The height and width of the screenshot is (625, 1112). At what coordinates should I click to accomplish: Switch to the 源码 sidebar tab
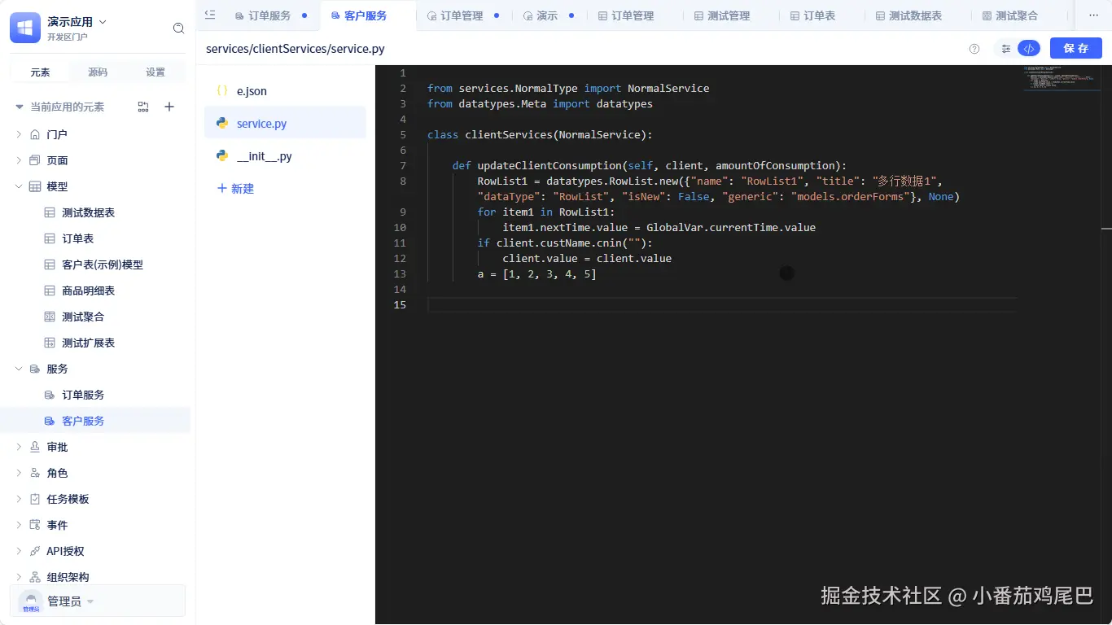point(98,72)
